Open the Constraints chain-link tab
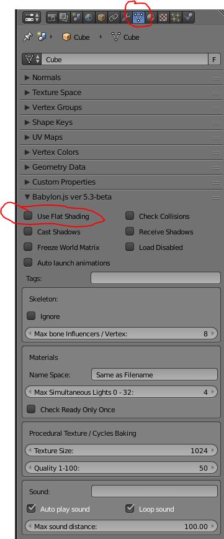 coord(114,17)
